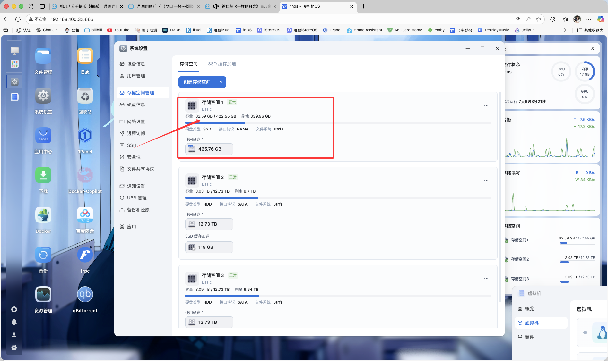This screenshot has width=608, height=361.
Task: Open the 其他收藏夹 bookmarks folder
Action: pos(590,30)
